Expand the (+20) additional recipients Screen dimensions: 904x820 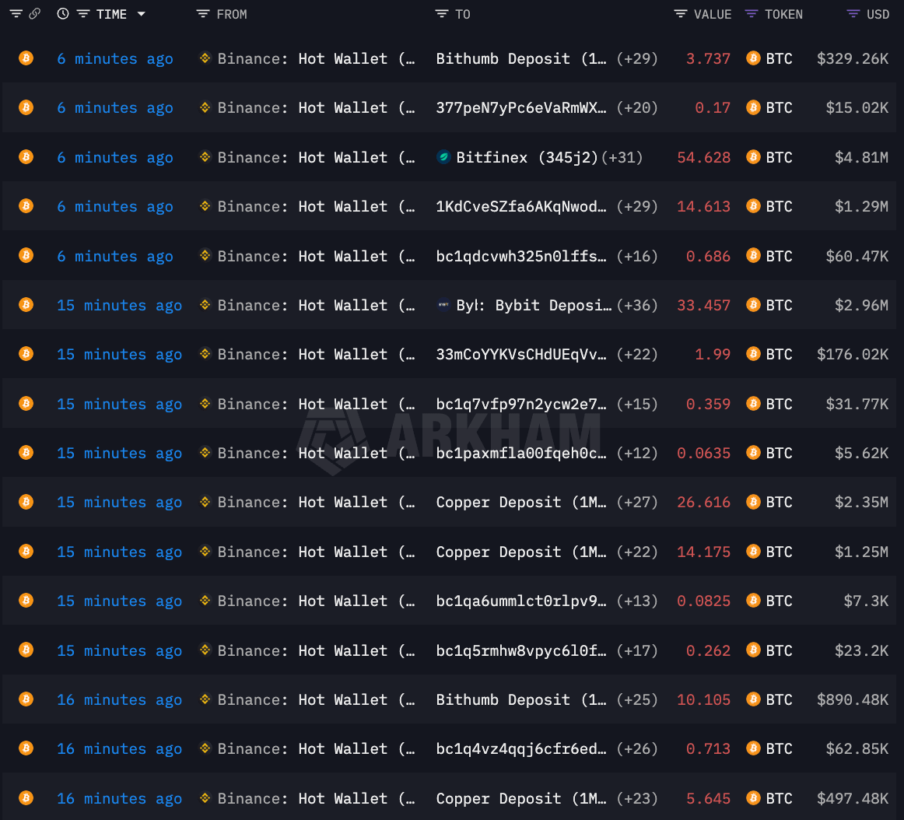tap(637, 108)
